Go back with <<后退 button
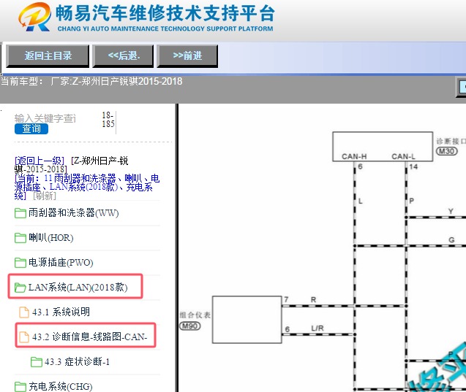This screenshot has width=466, height=392. pyautogui.click(x=124, y=55)
